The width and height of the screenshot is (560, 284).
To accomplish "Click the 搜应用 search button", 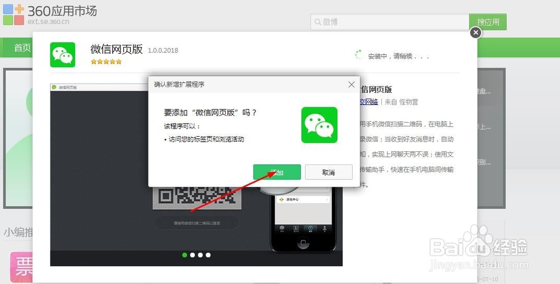I will click(x=488, y=22).
